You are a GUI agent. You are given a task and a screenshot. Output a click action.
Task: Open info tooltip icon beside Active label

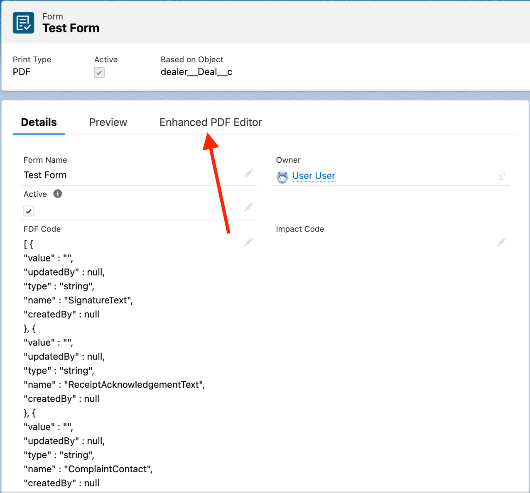click(58, 194)
